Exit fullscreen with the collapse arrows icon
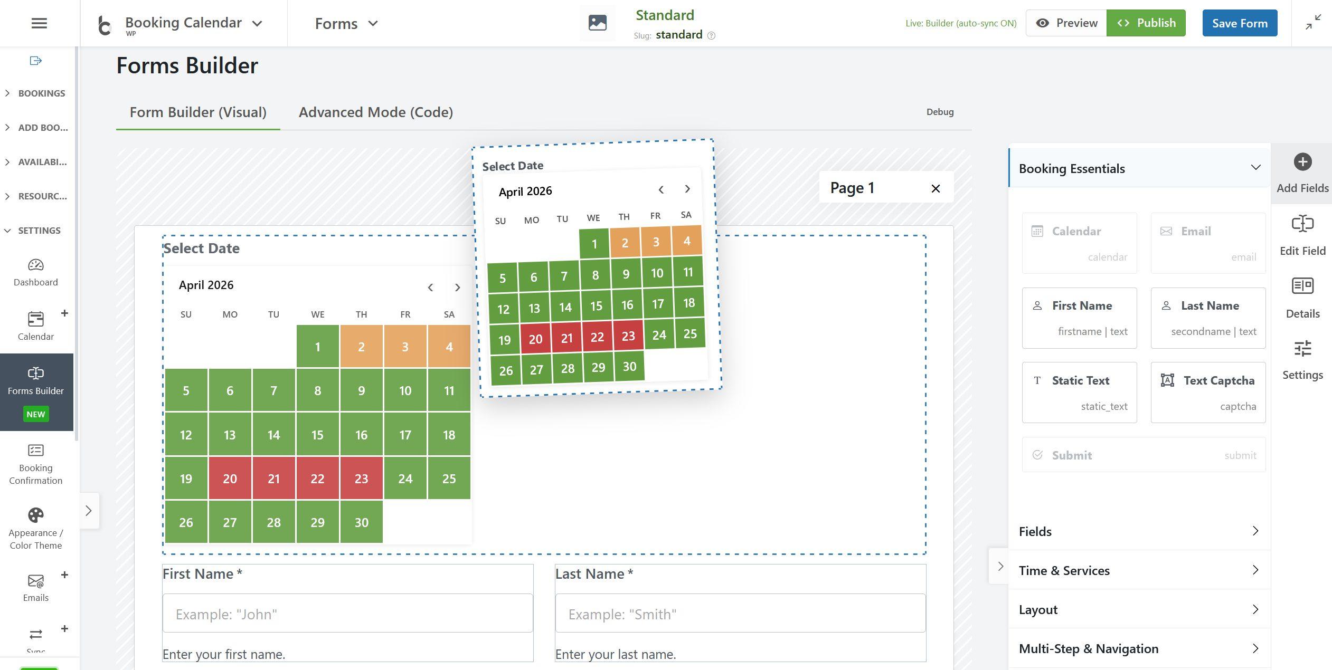This screenshot has width=1332, height=670. pyautogui.click(x=1313, y=22)
